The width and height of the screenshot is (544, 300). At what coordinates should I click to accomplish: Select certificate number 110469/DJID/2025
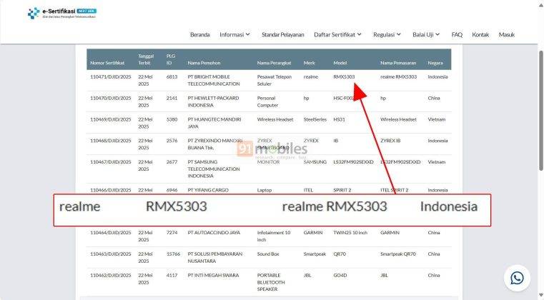click(x=111, y=120)
